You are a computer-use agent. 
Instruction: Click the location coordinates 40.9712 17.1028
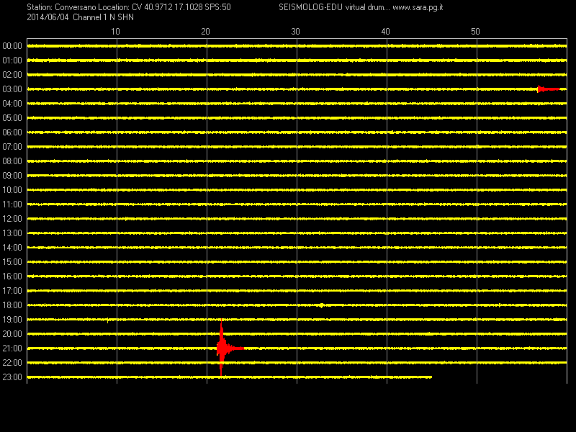click(x=174, y=7)
